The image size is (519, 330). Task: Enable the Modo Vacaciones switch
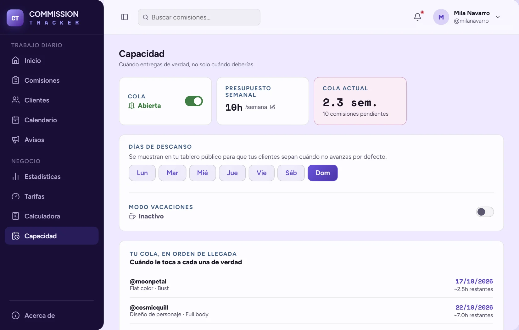pos(485,212)
